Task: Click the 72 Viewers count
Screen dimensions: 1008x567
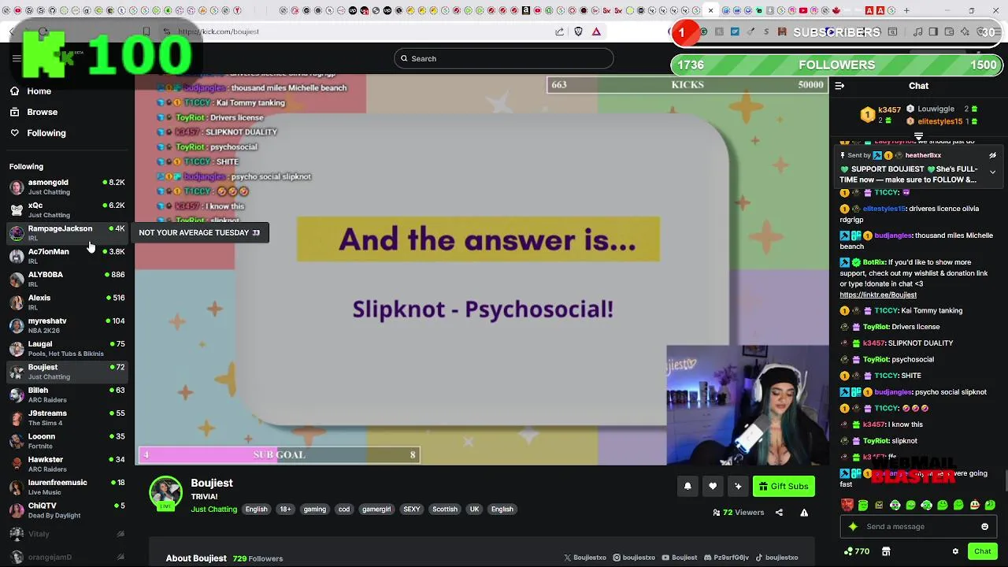Action: click(739, 512)
